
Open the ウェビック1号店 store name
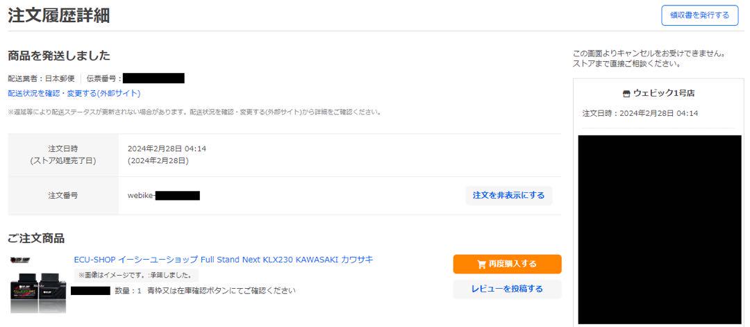[664, 94]
